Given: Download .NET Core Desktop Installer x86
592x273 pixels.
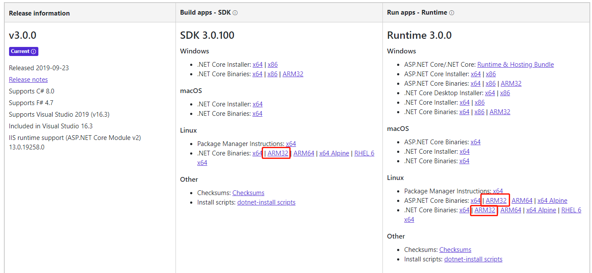Looking at the screenshot, I should pyautogui.click(x=505, y=93).
